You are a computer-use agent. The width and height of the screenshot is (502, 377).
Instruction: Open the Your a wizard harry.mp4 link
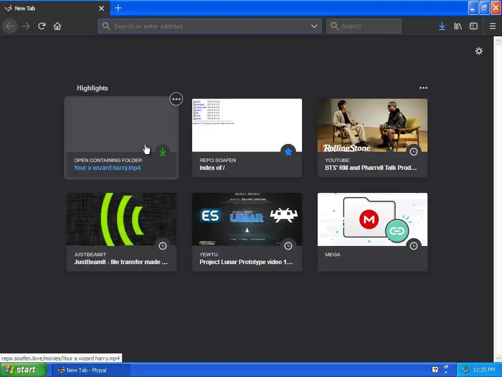pos(107,168)
